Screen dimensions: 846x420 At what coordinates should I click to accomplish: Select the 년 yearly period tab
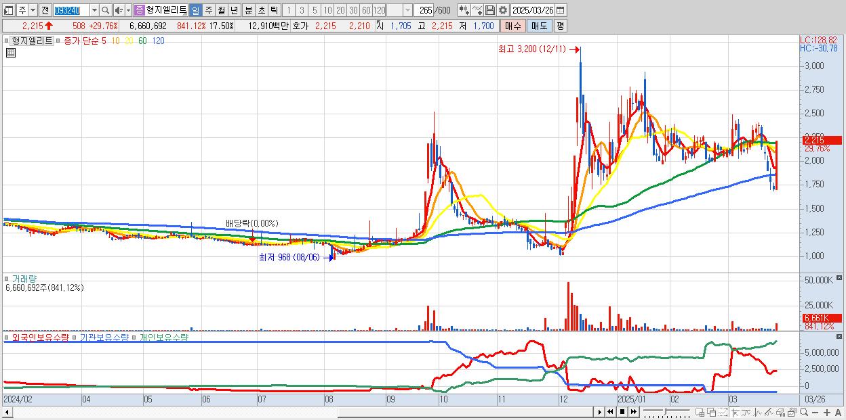click(234, 10)
